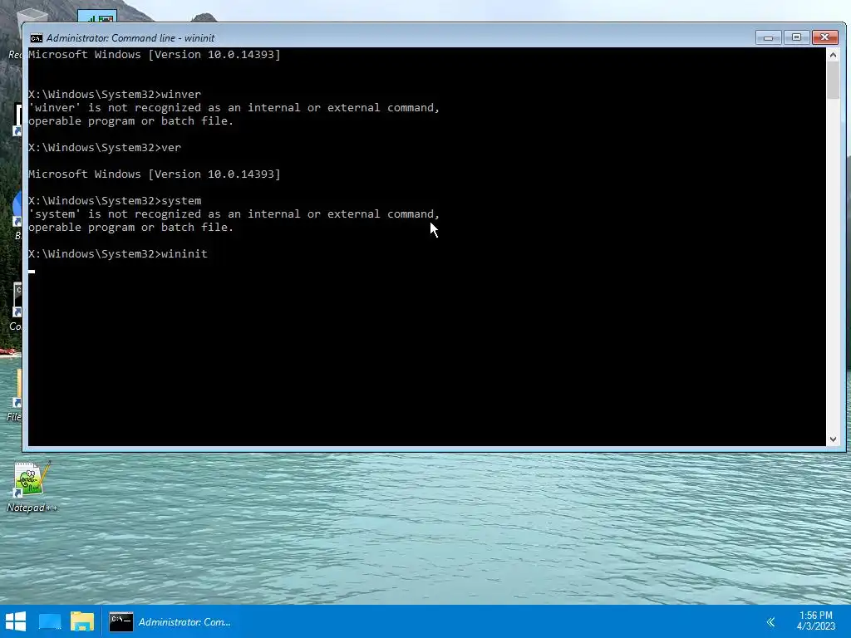
Task: Click the 'wininit' command text in console
Action: (x=184, y=253)
